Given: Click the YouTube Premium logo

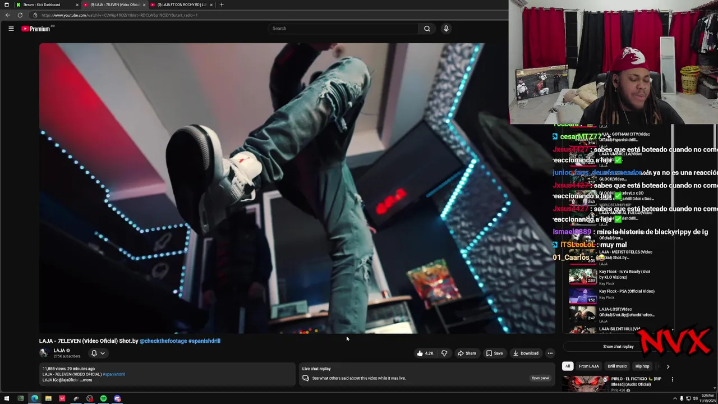Looking at the screenshot, I should (36, 29).
